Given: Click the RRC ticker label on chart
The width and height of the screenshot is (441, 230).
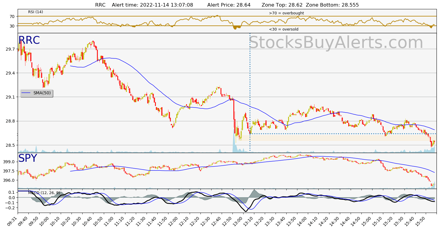Looking at the screenshot, I should pyautogui.click(x=29, y=40).
